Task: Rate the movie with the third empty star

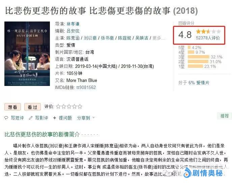Action: [x=69, y=106]
